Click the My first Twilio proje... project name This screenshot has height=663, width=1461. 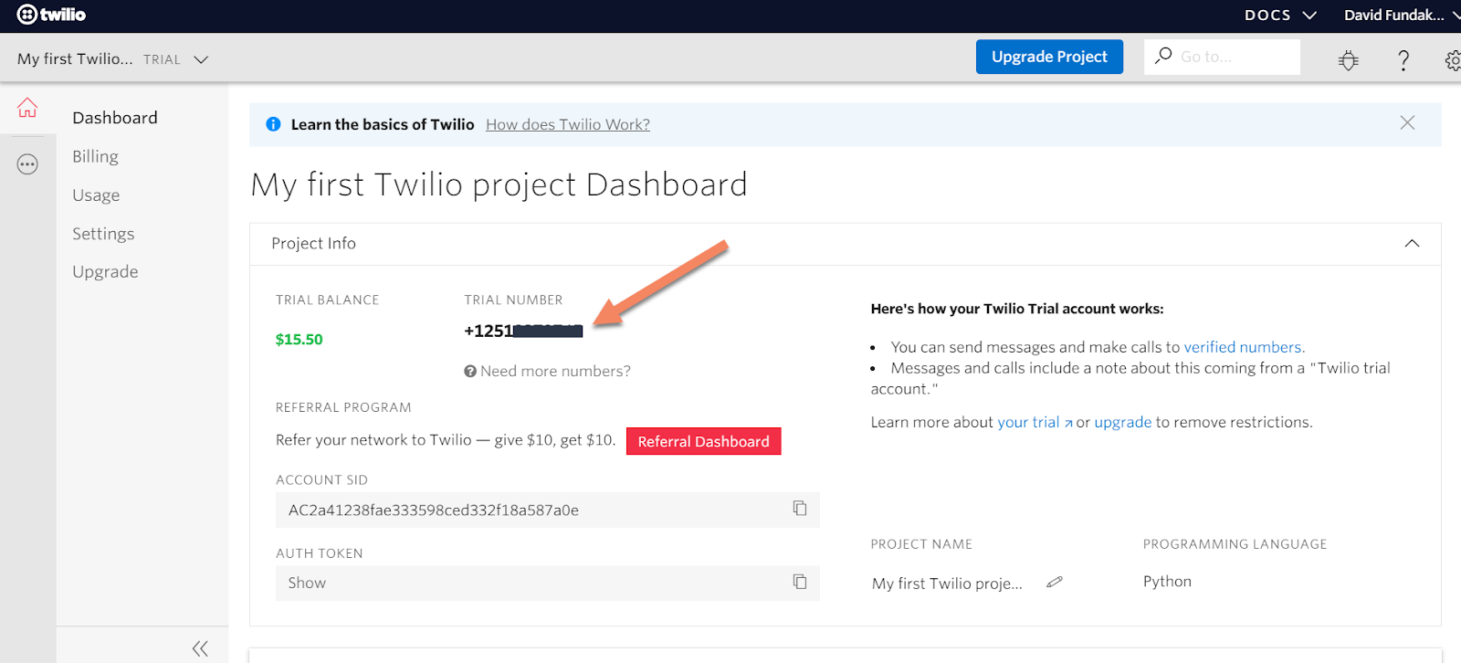(x=947, y=583)
